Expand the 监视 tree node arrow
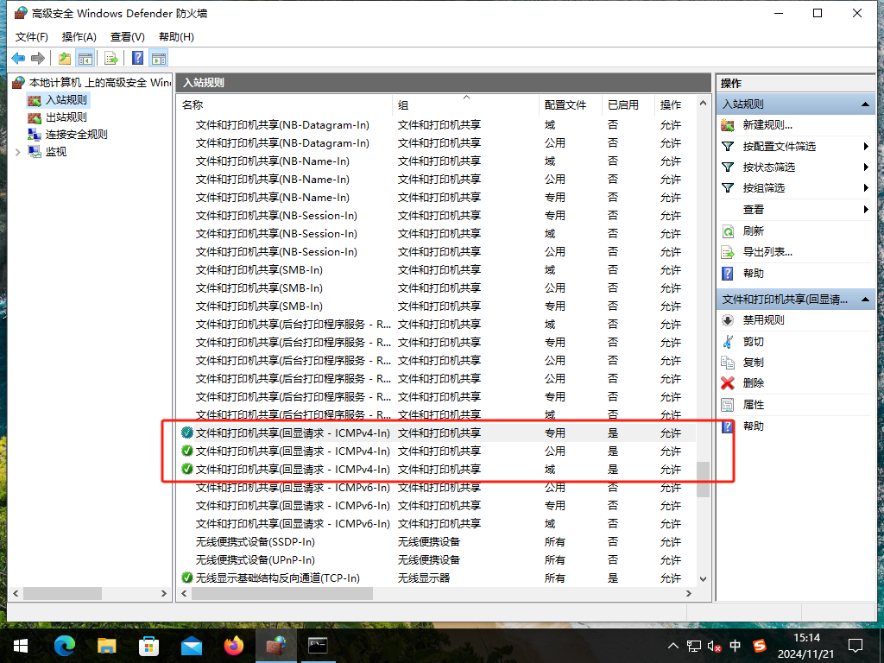Screen dimensions: 884x663 click(x=18, y=152)
